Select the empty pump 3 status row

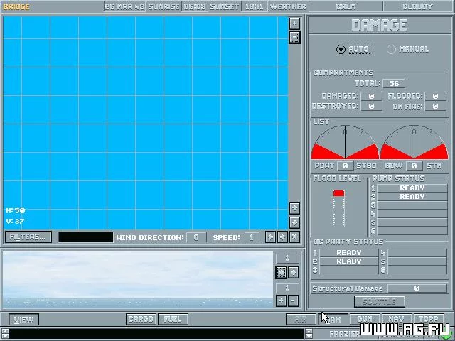[x=412, y=205]
